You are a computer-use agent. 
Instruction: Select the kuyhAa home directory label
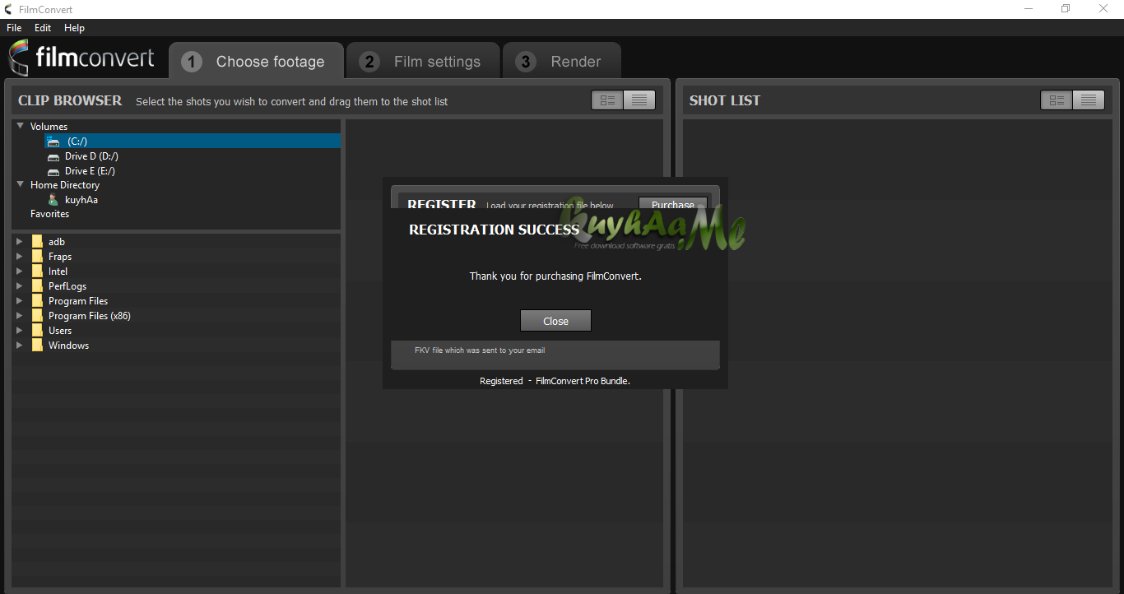81,200
